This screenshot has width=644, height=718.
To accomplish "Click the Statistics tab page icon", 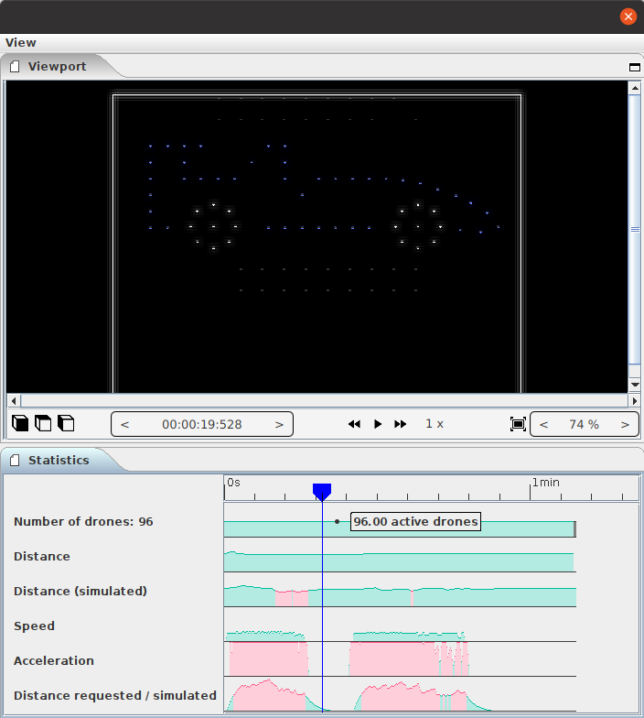I will click(15, 460).
